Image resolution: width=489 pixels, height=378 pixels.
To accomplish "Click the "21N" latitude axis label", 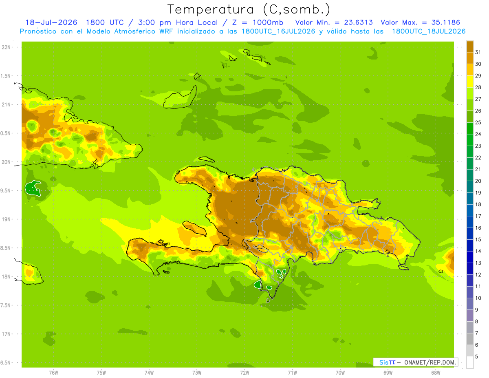I will pyautogui.click(x=6, y=104).
